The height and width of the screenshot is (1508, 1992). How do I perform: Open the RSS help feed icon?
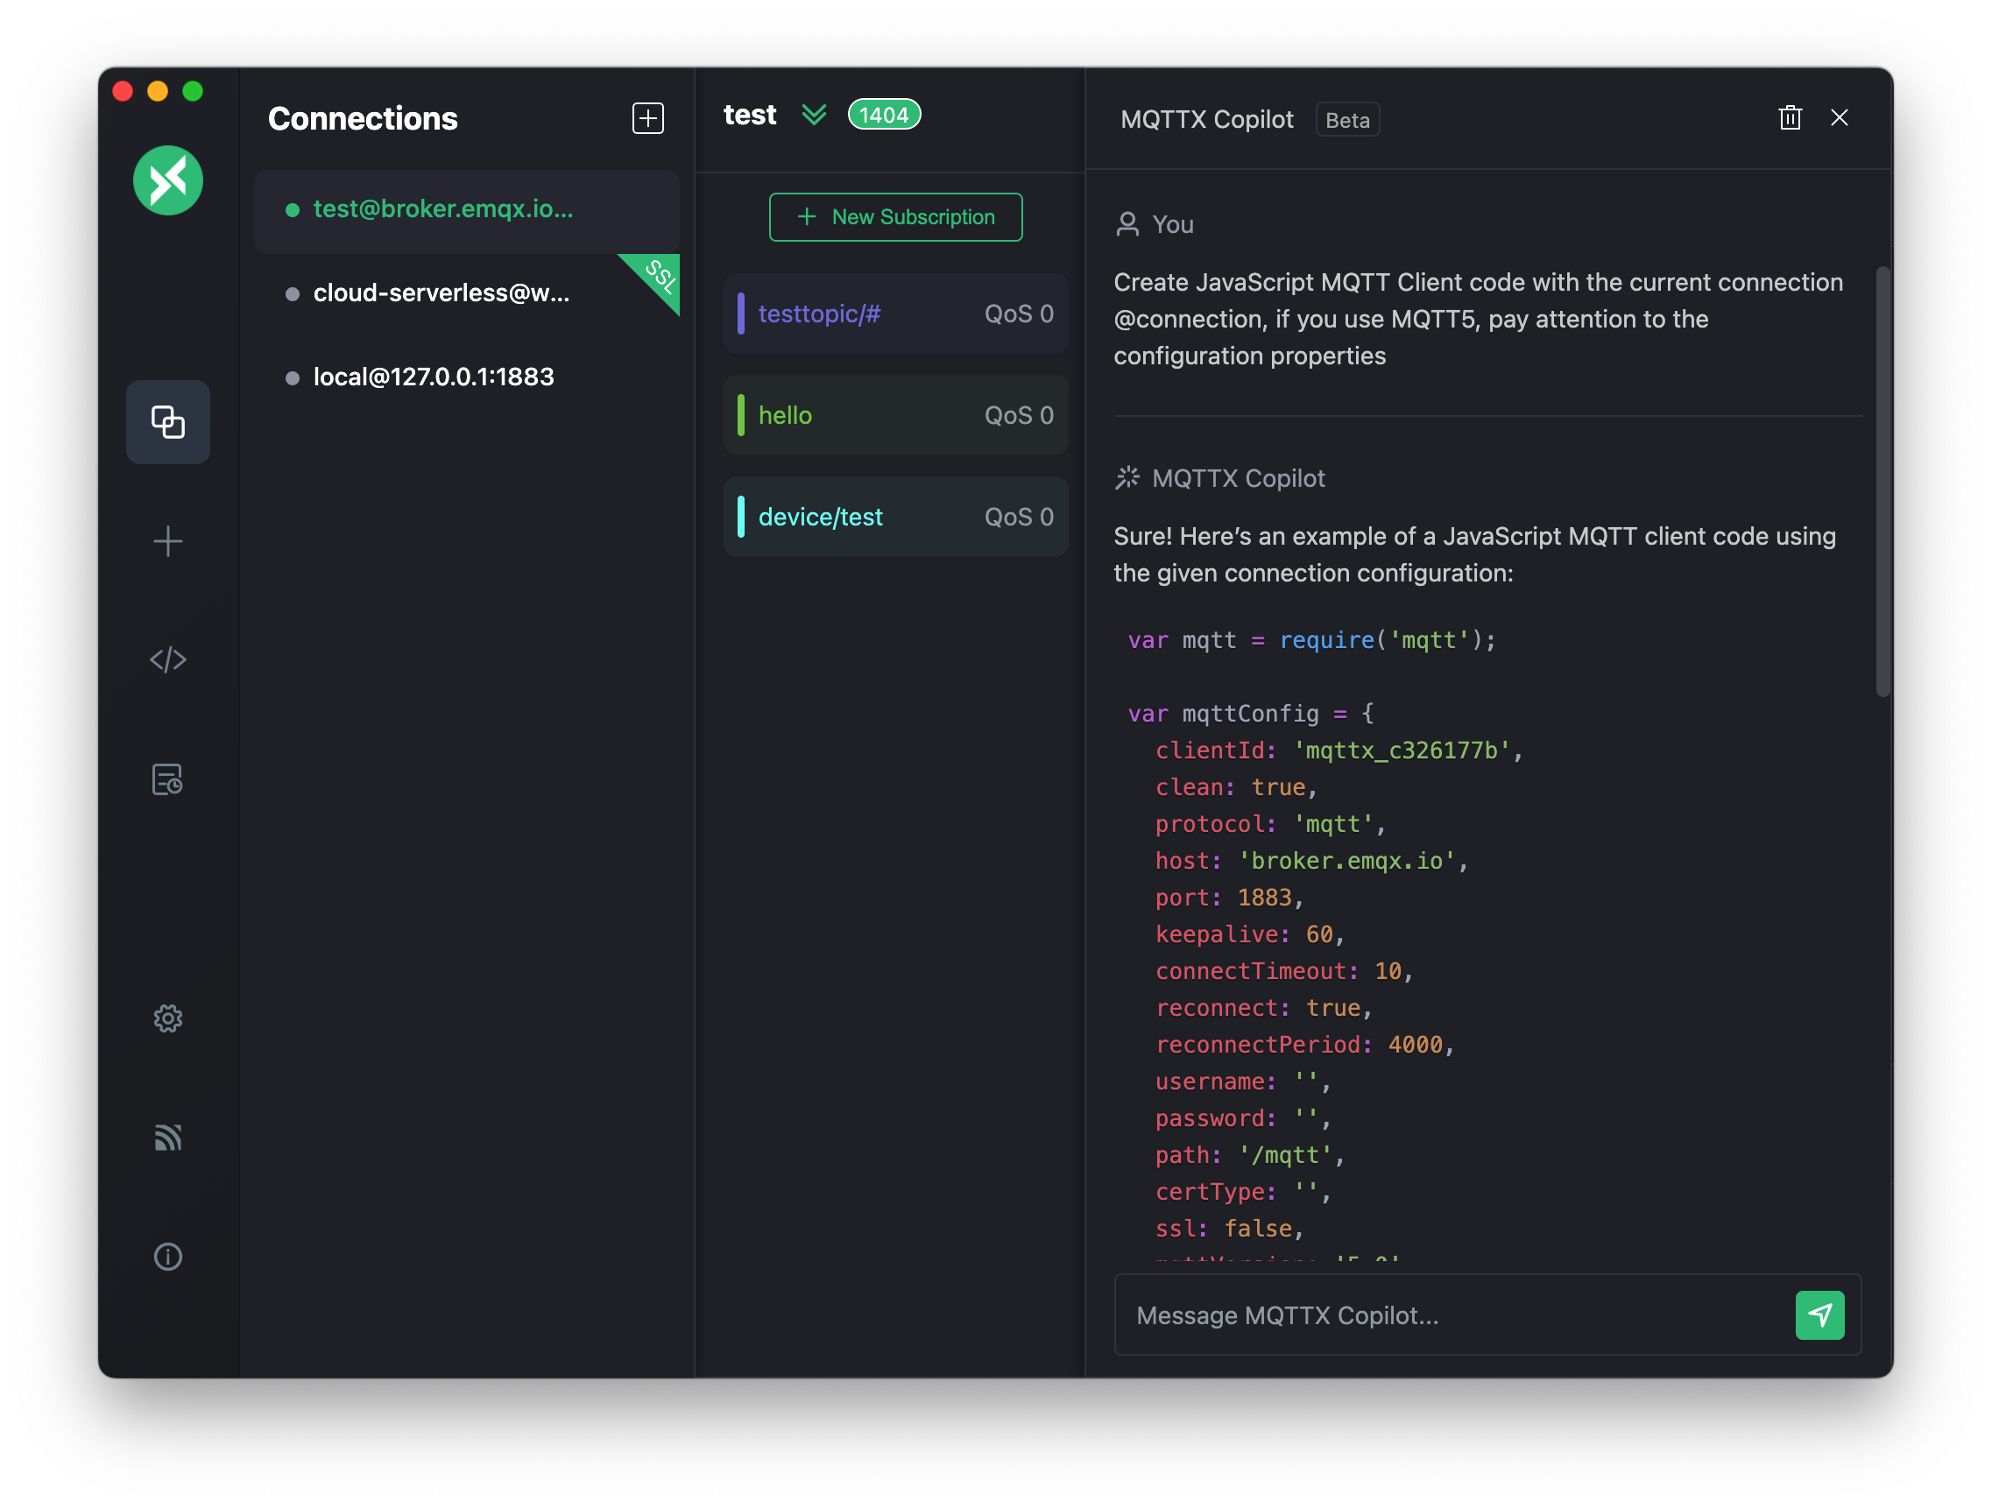167,1138
